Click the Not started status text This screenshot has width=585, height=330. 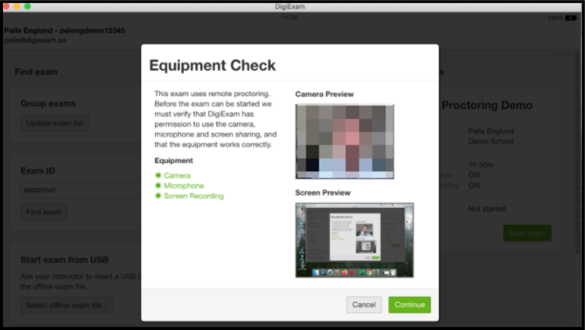pyautogui.click(x=487, y=209)
